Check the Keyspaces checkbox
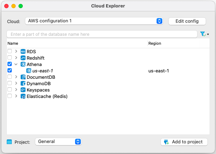 [10, 89]
